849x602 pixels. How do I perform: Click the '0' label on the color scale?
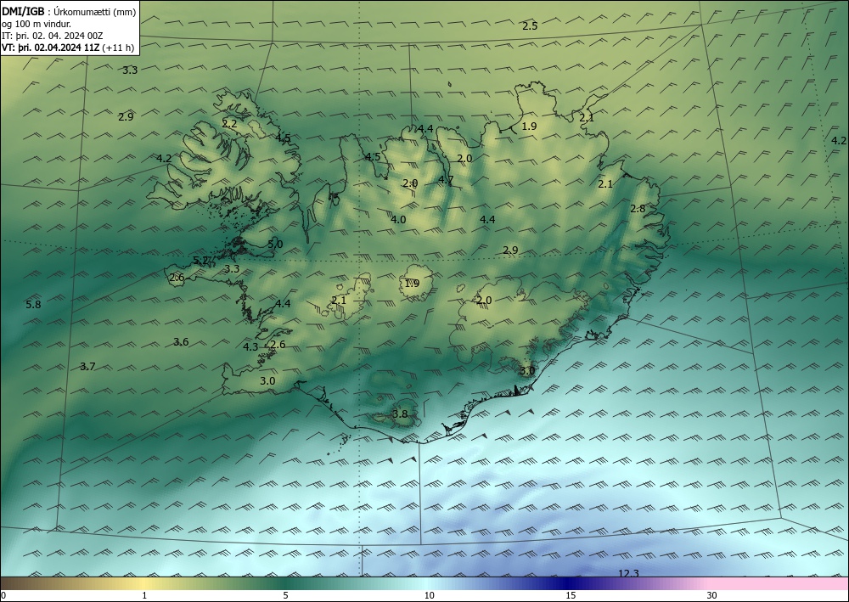3,595
